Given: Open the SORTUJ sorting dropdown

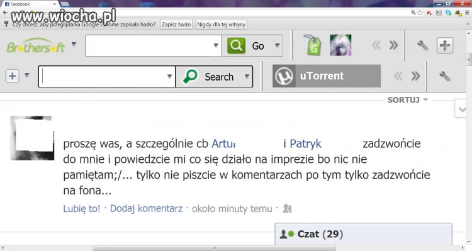Looking at the screenshot, I should pyautogui.click(x=408, y=100).
